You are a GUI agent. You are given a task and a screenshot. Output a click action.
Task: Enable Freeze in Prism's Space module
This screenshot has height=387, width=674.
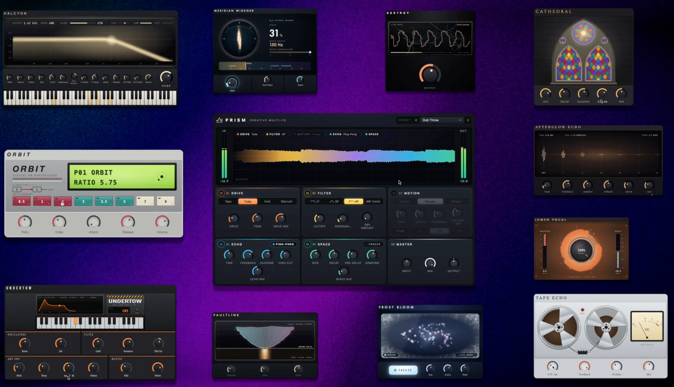[x=373, y=244]
